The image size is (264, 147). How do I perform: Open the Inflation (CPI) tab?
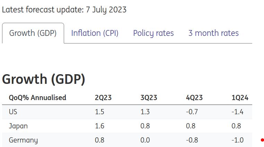[95, 33]
